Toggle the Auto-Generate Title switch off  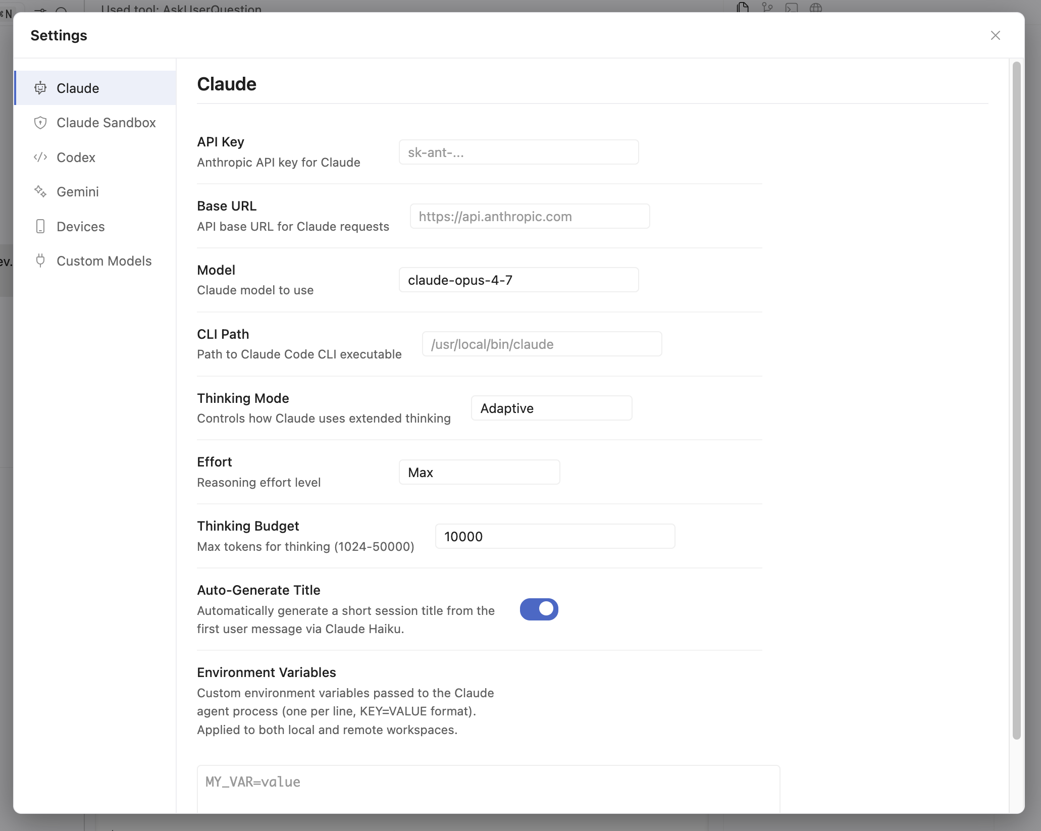tap(539, 609)
